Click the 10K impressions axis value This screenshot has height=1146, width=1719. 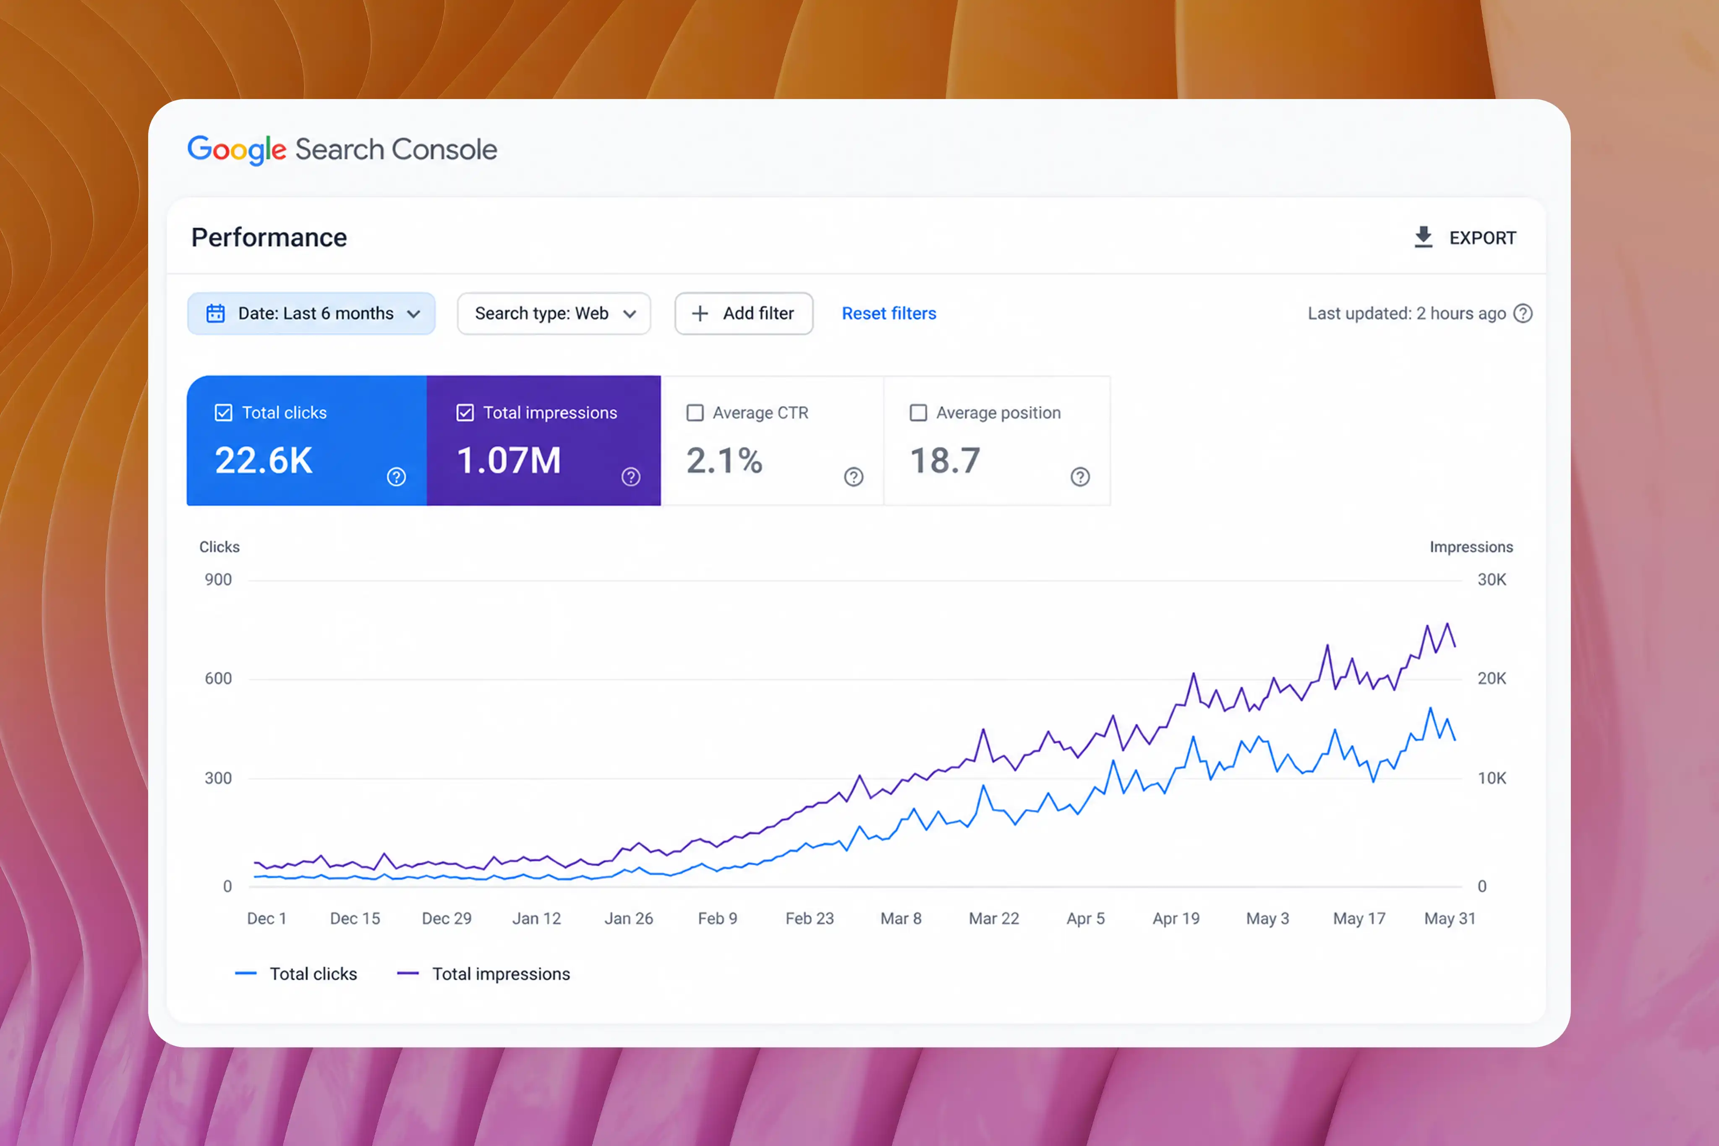pos(1492,778)
